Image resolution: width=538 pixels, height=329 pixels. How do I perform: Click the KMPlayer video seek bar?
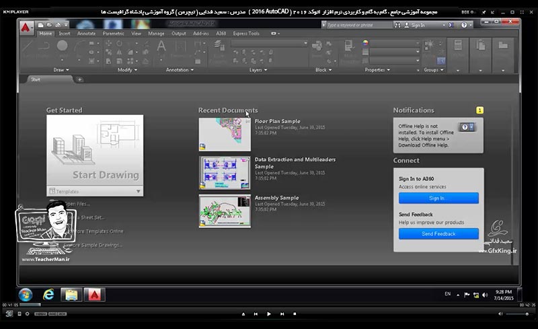point(270,305)
